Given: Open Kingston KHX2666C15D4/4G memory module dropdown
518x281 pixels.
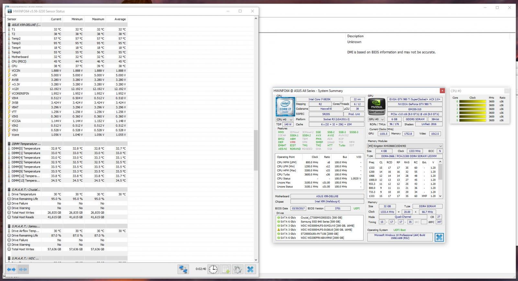Looking at the screenshot, I should (x=405, y=146).
